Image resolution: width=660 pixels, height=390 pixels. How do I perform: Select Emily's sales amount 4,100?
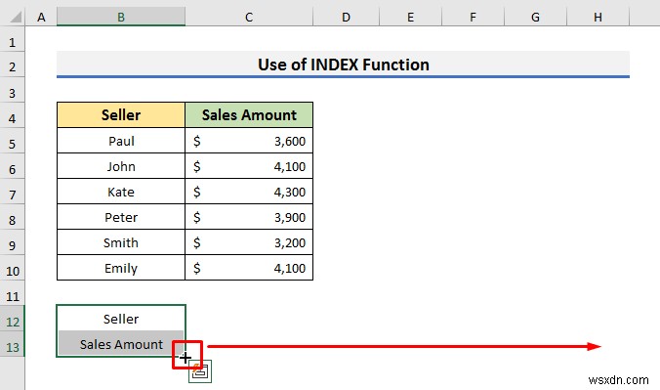point(249,268)
